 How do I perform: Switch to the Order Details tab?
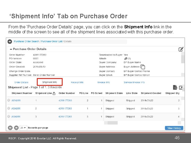click(21, 82)
